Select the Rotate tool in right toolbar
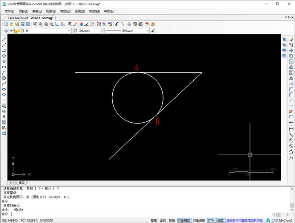This screenshot has width=295, height=223. (291, 56)
